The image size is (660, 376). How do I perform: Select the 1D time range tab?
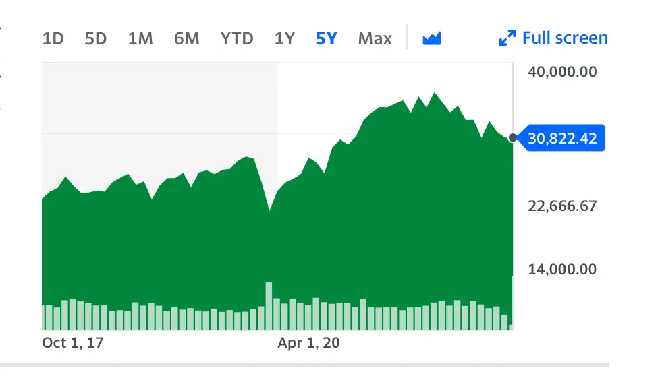(53, 38)
